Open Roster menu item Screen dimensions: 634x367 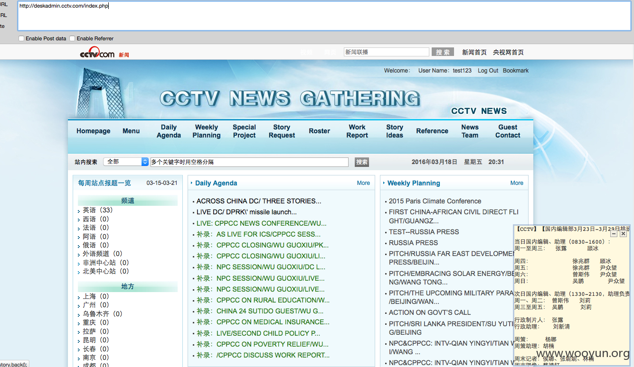pyautogui.click(x=320, y=131)
